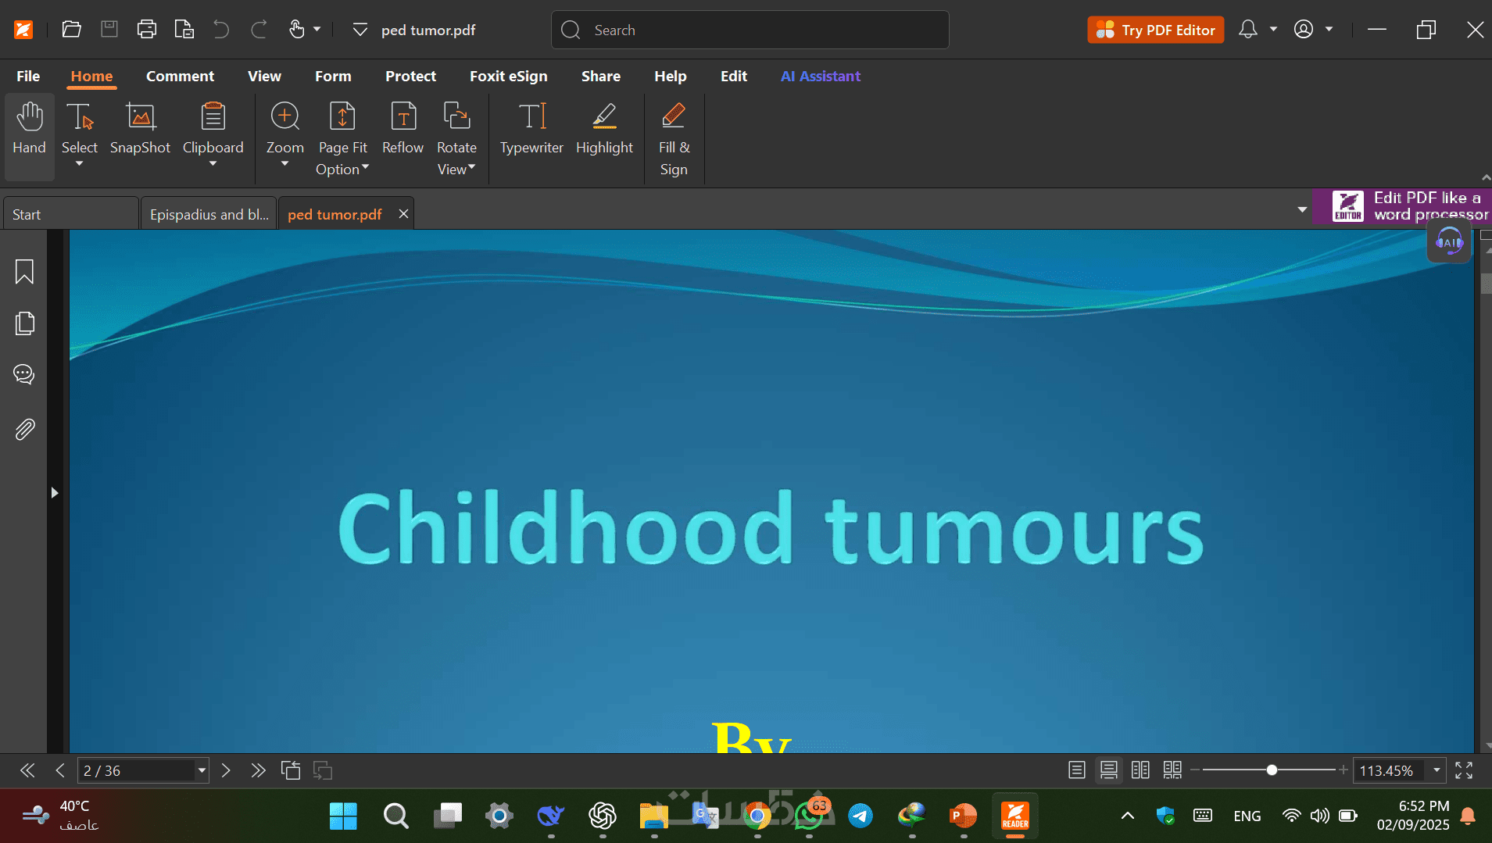Select the Typewriter tool

click(x=531, y=130)
